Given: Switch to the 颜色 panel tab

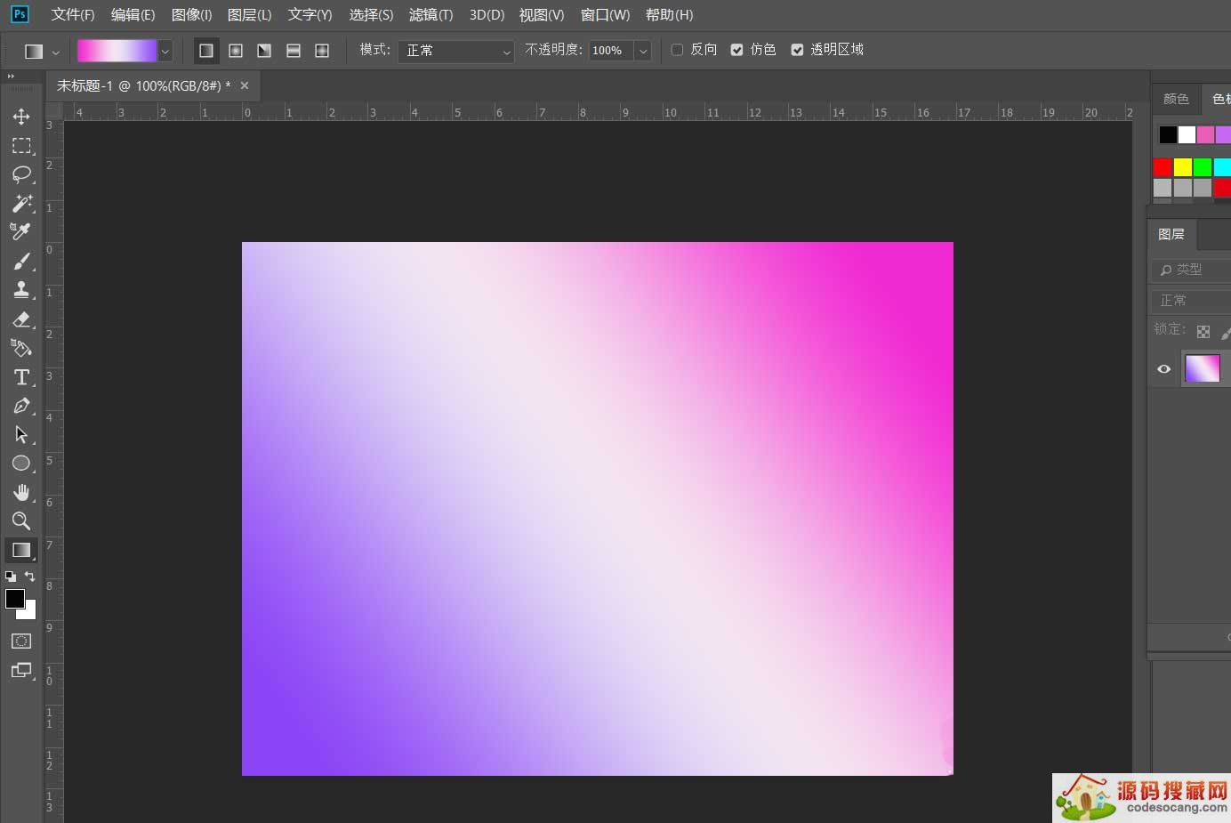Looking at the screenshot, I should [x=1176, y=99].
